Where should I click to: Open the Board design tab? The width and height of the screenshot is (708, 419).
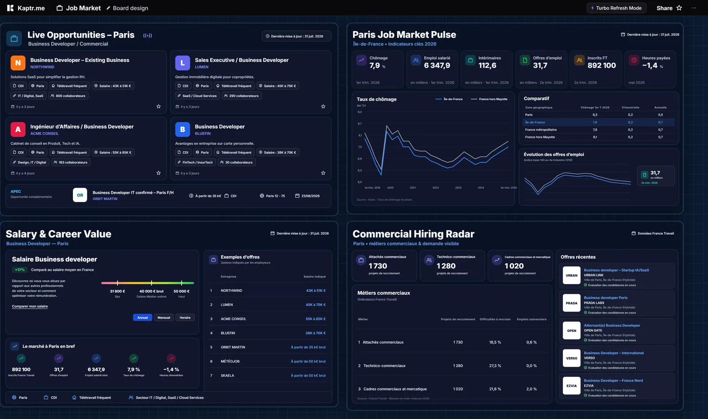[131, 8]
